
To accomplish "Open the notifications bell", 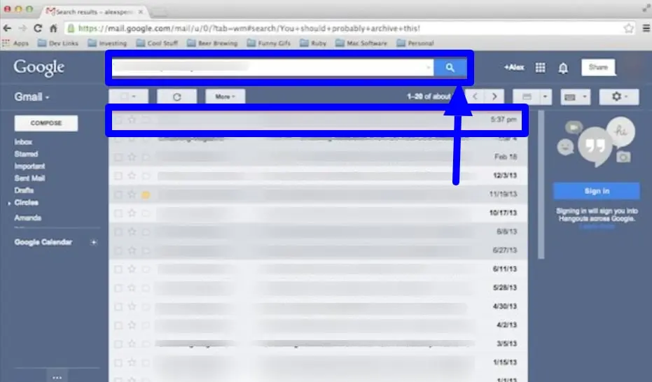I will (563, 68).
